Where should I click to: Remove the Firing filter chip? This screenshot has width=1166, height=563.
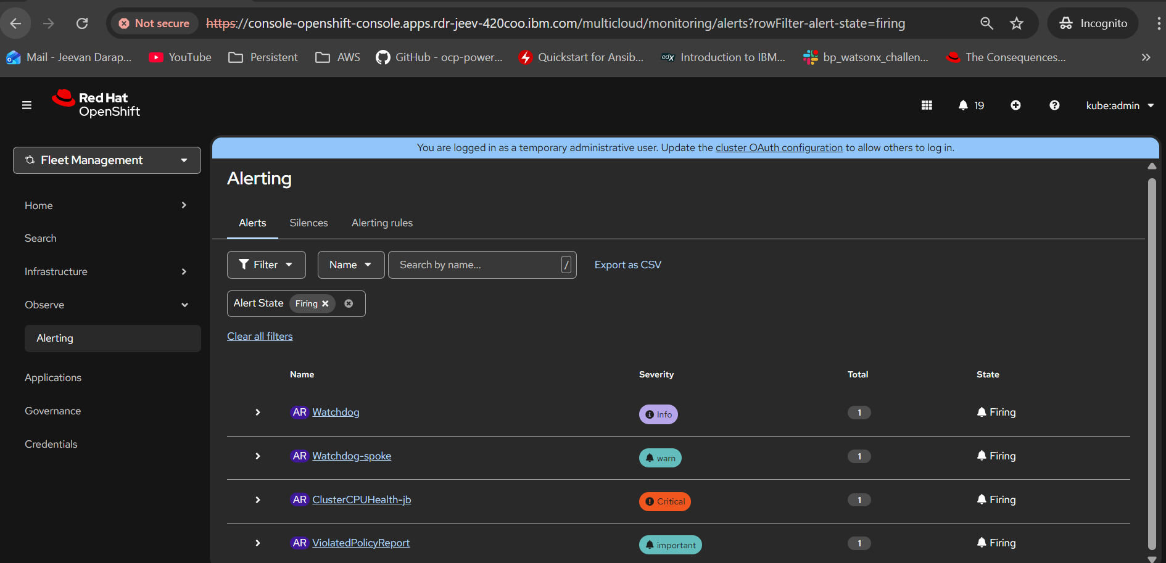(325, 303)
